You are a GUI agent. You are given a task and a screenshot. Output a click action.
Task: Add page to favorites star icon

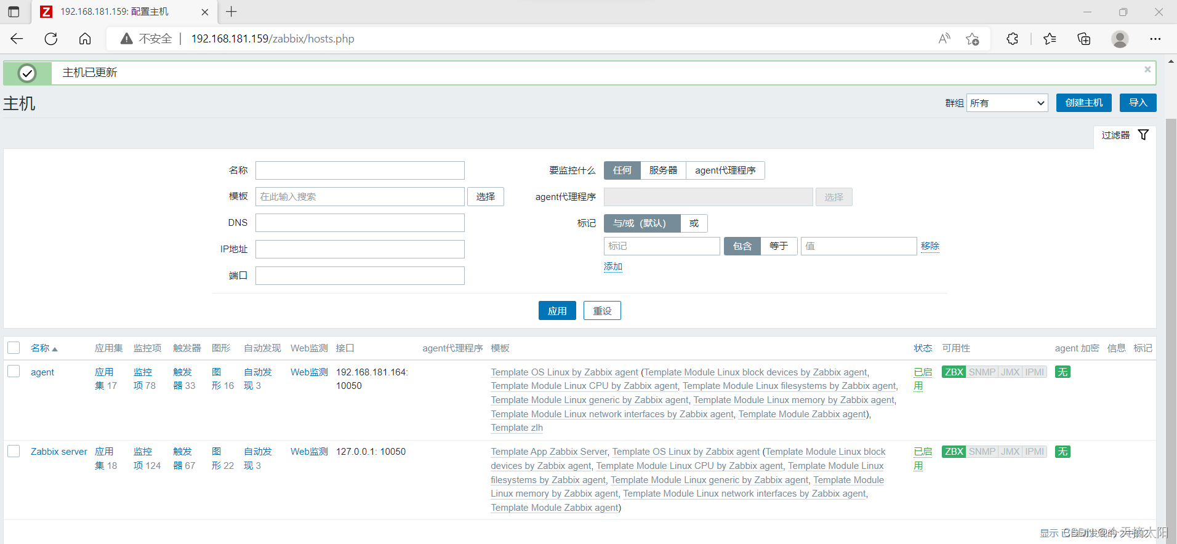tap(973, 39)
